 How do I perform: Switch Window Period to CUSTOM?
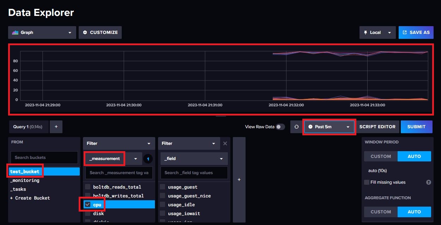click(381, 156)
